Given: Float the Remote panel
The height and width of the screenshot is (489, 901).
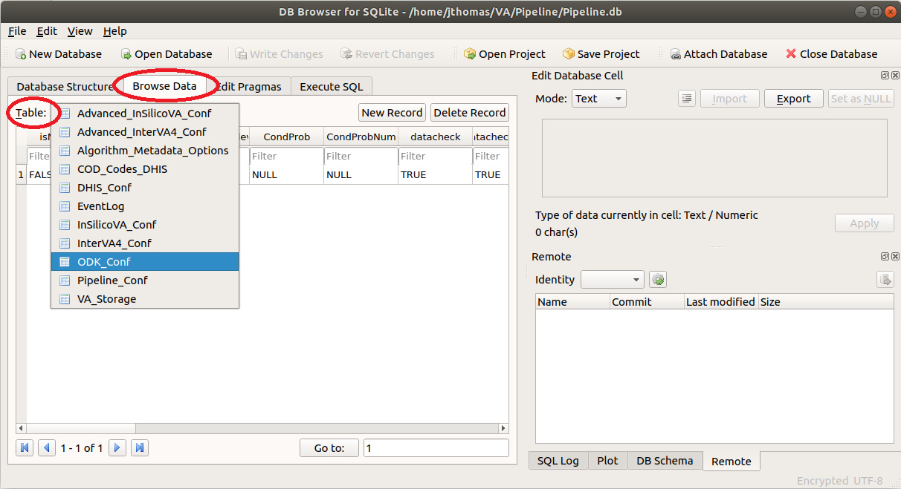Looking at the screenshot, I should point(885,257).
